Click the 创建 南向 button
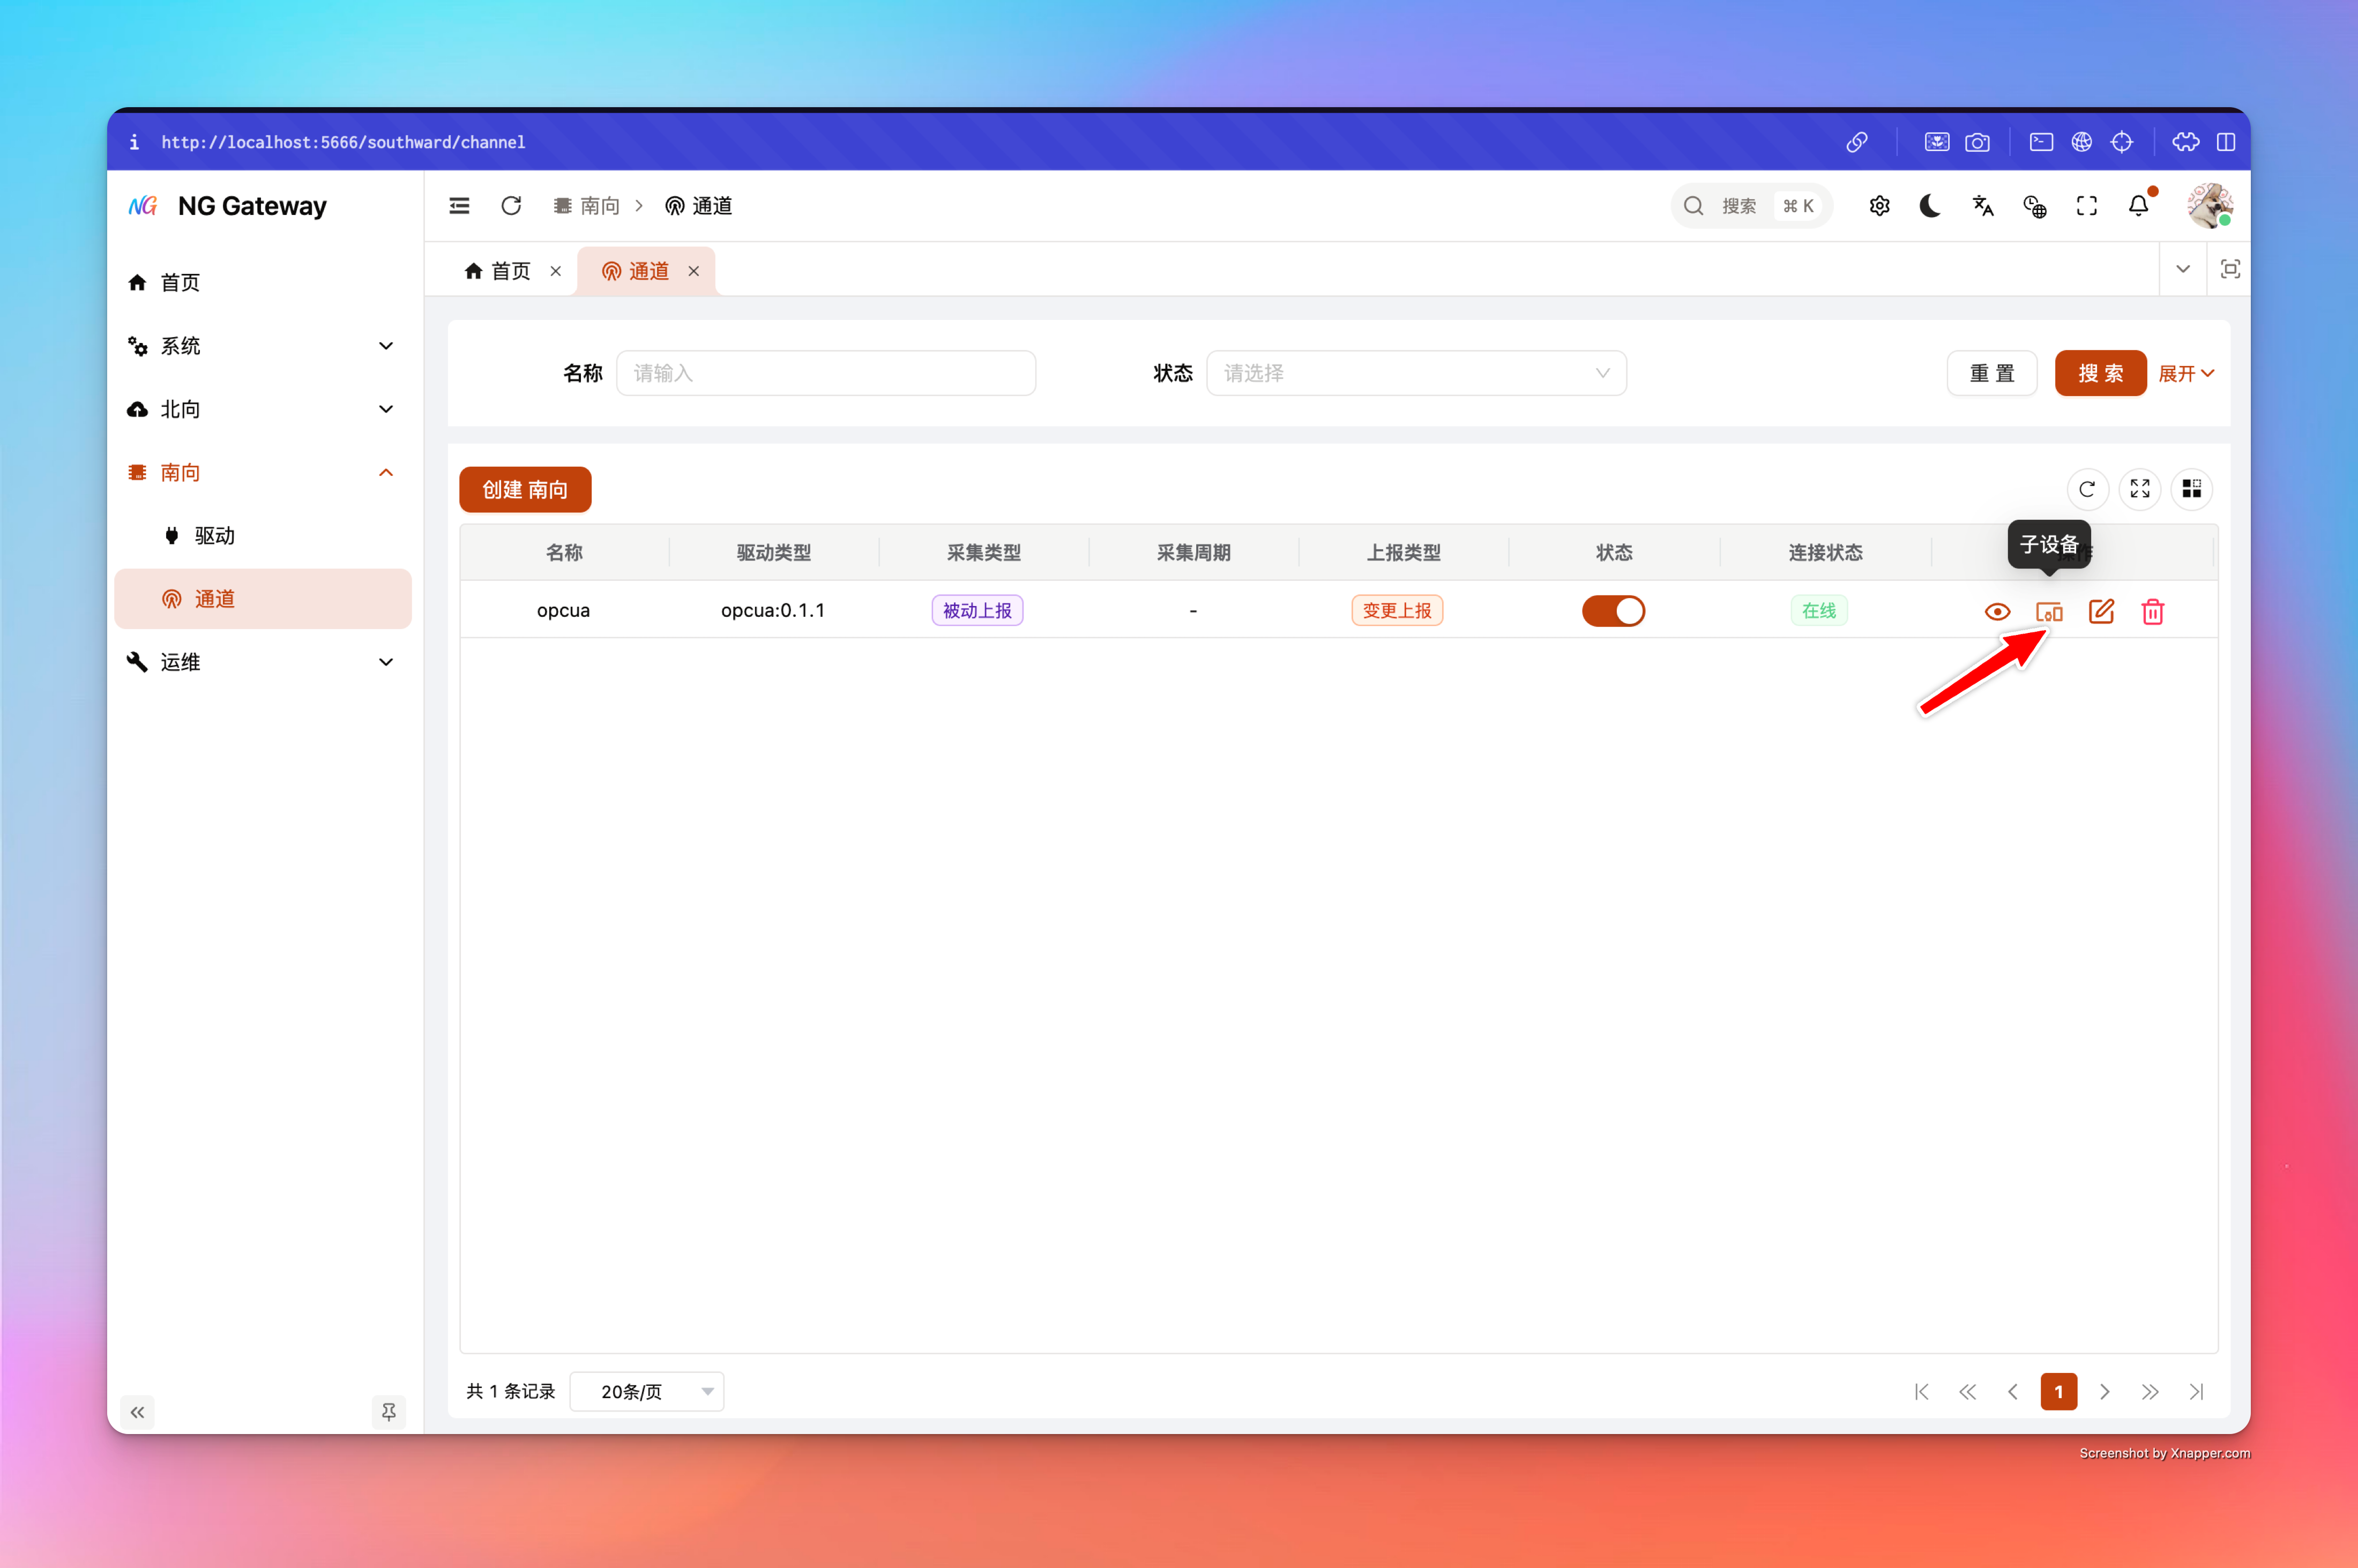 click(x=525, y=489)
